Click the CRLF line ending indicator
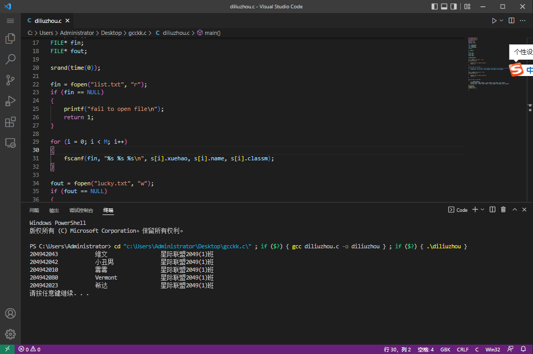533x354 pixels. pyautogui.click(x=462, y=349)
